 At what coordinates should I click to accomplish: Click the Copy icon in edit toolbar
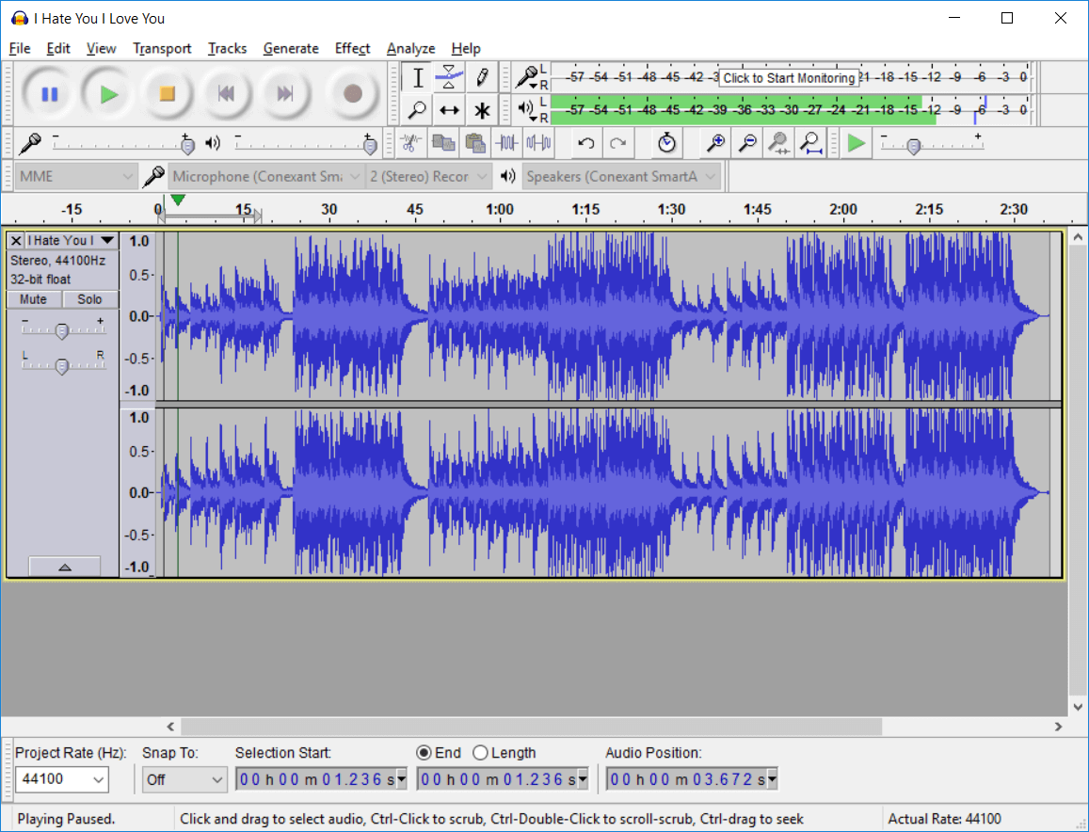click(x=443, y=144)
